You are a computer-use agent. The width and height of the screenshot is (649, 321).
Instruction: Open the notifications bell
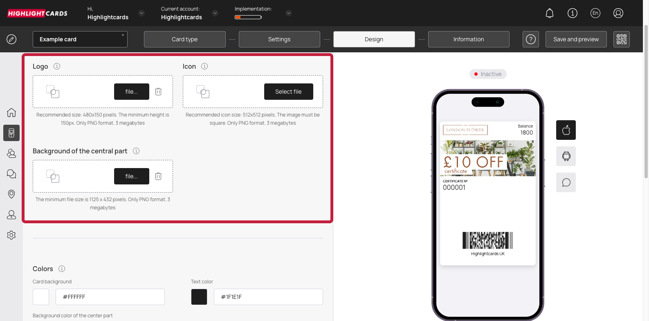click(550, 13)
